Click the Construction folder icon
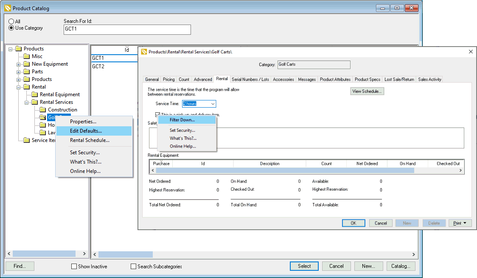Viewport: 477px width, 278px height. (42, 110)
